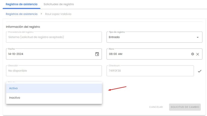The height and width of the screenshot is (116, 207).
Task: Cancel the record edit
Action: coord(156,107)
